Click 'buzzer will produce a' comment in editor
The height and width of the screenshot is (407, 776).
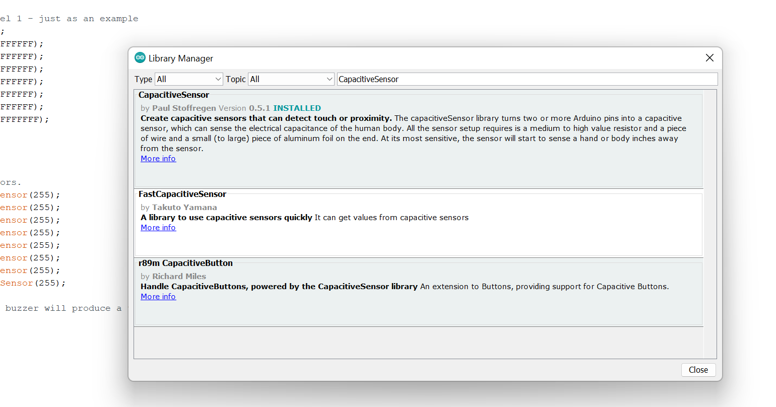pos(63,308)
